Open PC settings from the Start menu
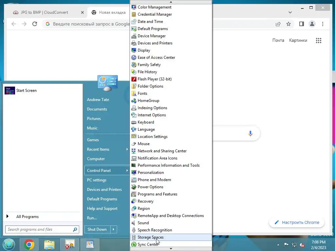The height and width of the screenshot is (251, 335). tap(97, 180)
